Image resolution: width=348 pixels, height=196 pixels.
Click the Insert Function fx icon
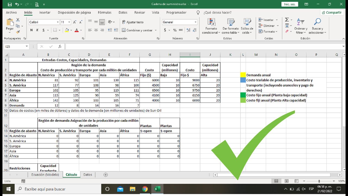pos(60,47)
